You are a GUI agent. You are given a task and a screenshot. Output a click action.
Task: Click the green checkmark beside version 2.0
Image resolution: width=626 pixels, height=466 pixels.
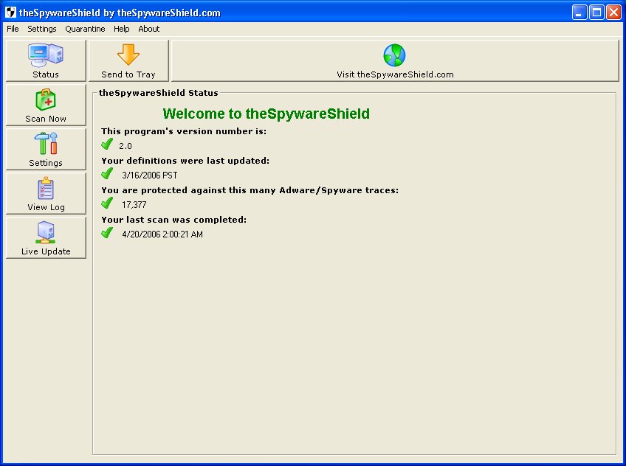pos(107,144)
